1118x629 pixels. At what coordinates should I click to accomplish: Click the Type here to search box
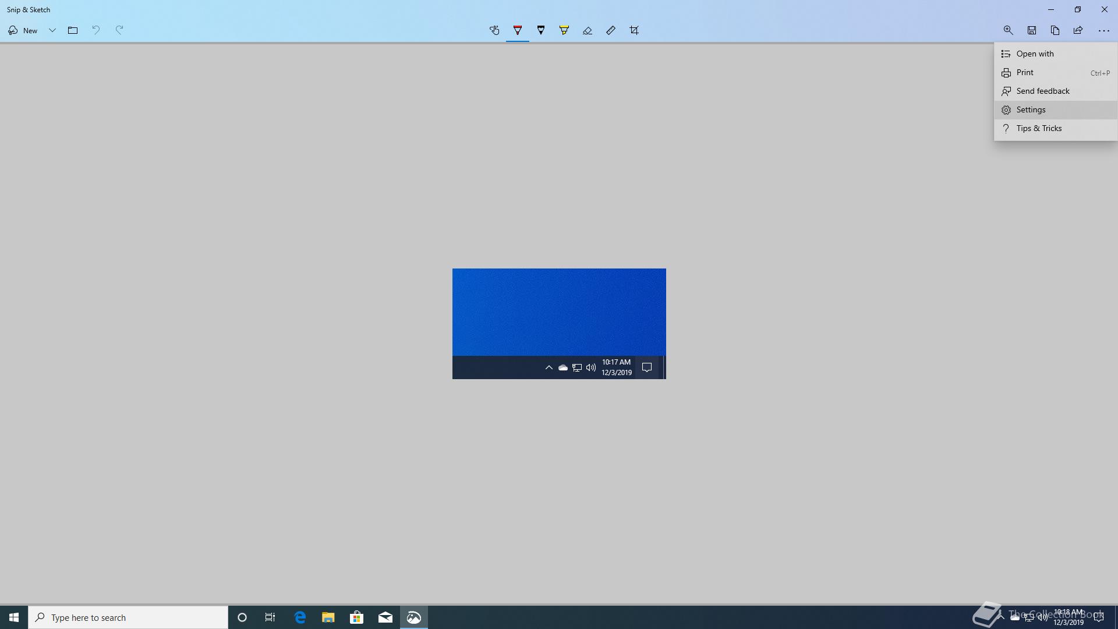pyautogui.click(x=128, y=617)
